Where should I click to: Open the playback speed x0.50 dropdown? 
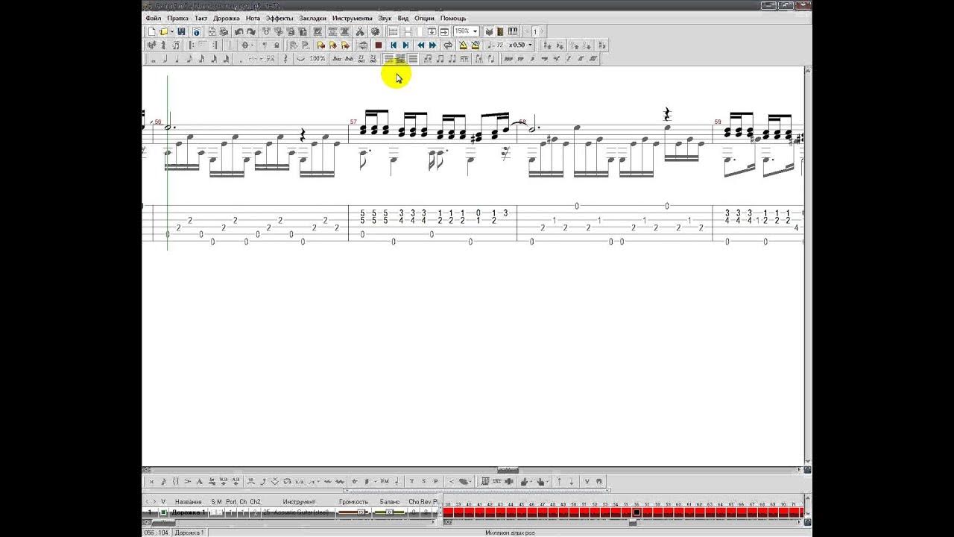tap(529, 45)
